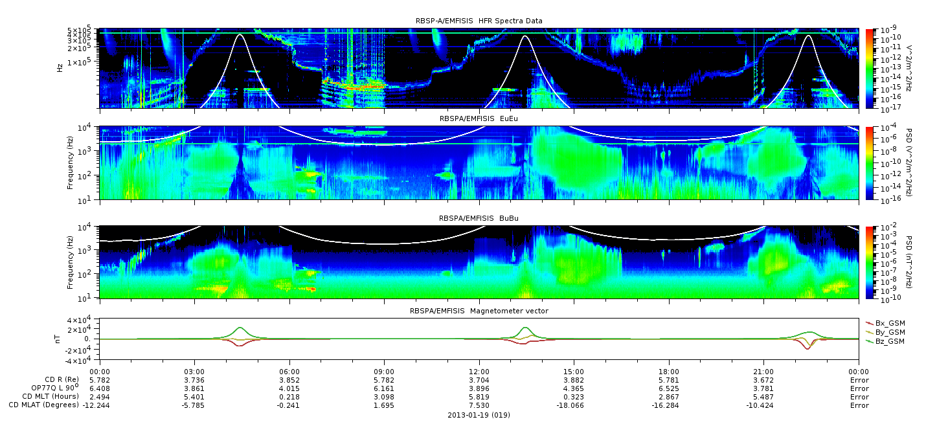
Task: Select the Bz_GSM legend entry
Action: click(885, 341)
